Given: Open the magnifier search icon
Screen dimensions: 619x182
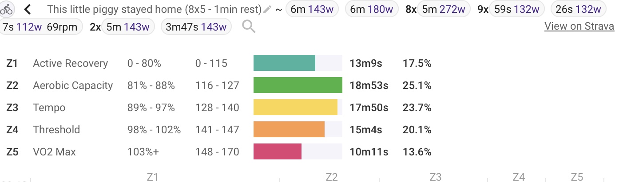Looking at the screenshot, I should [249, 27].
